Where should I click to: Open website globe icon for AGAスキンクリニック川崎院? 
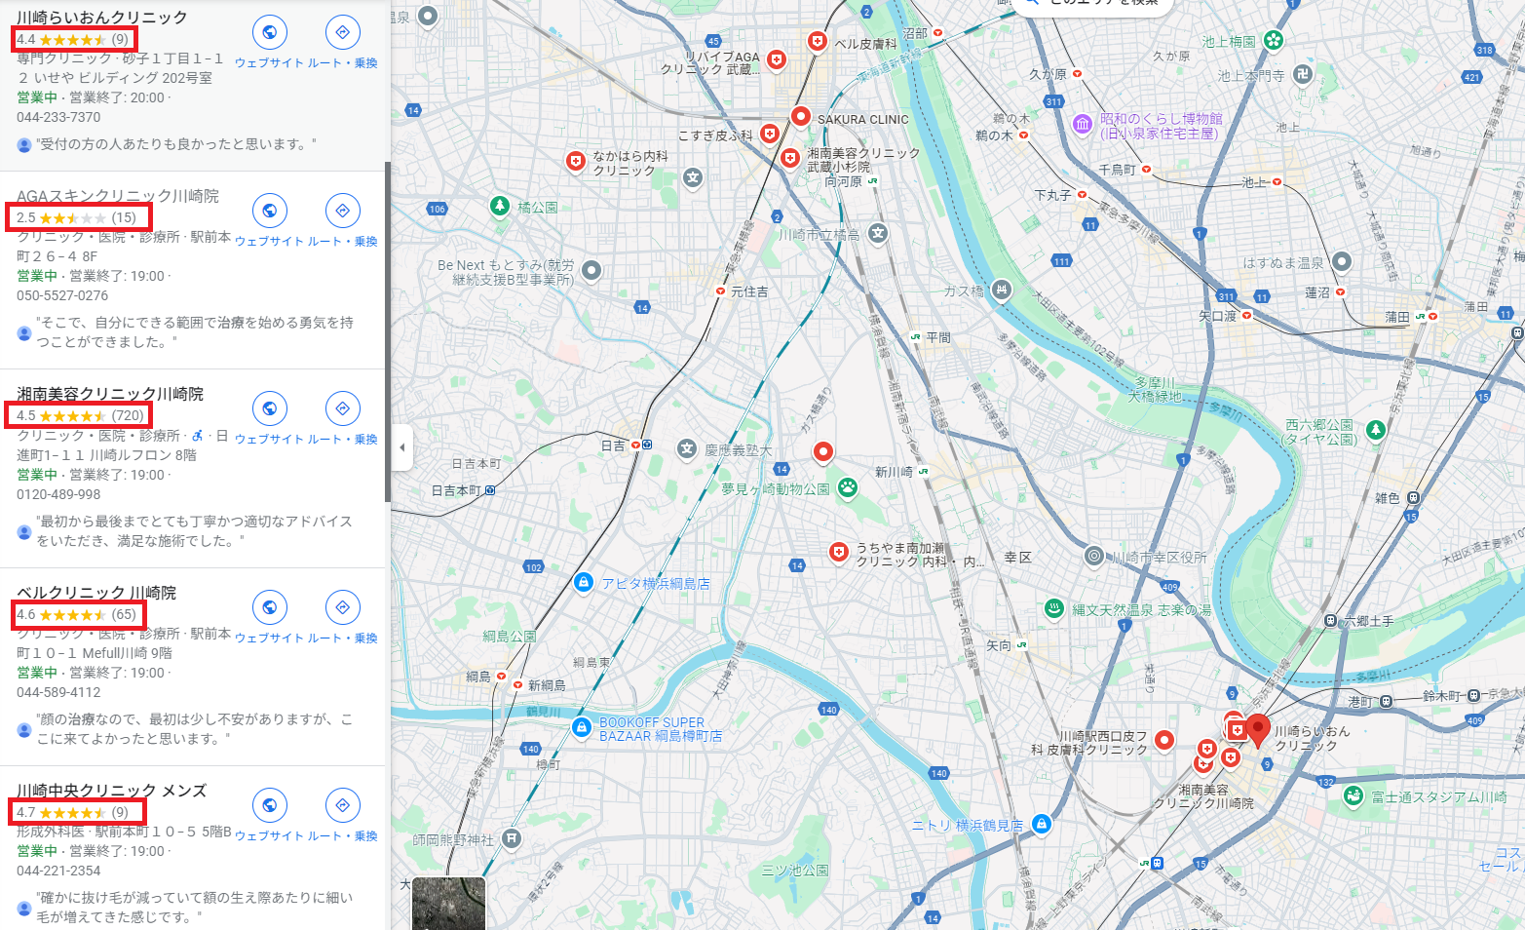pos(270,211)
